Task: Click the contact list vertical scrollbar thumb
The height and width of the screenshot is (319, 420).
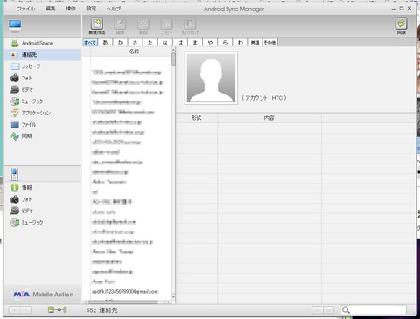Action: pos(173,59)
